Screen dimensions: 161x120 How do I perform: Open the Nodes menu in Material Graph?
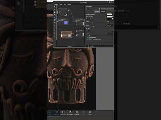(61, 4)
